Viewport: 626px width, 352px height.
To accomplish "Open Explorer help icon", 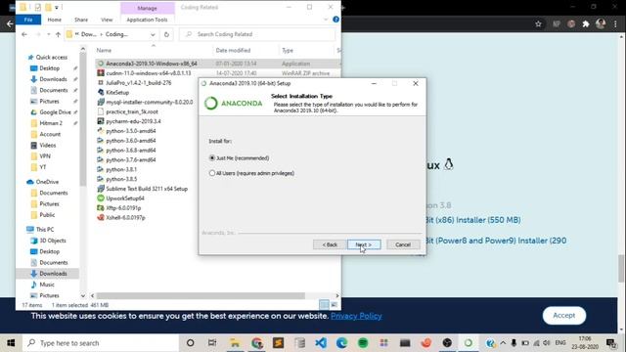I will tap(335, 20).
